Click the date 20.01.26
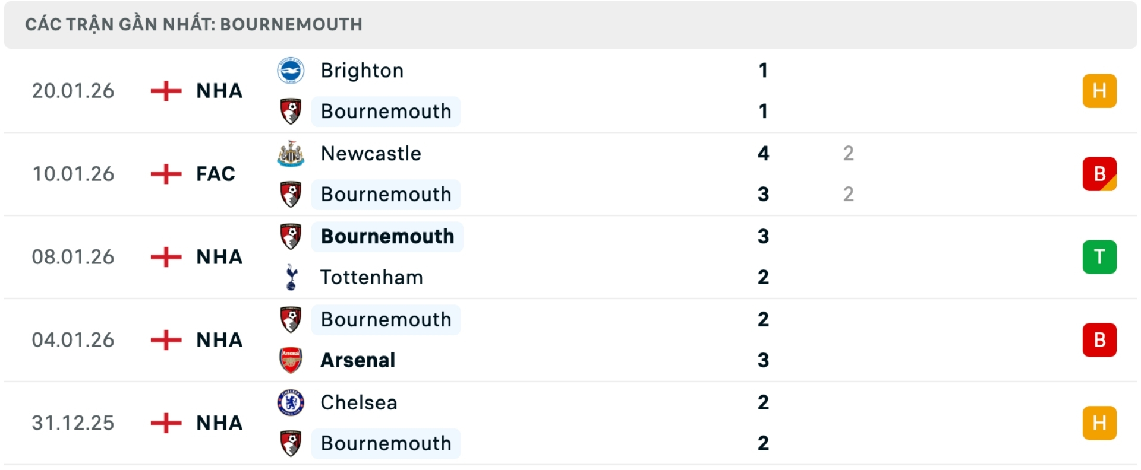This screenshot has width=1141, height=470. click(74, 91)
